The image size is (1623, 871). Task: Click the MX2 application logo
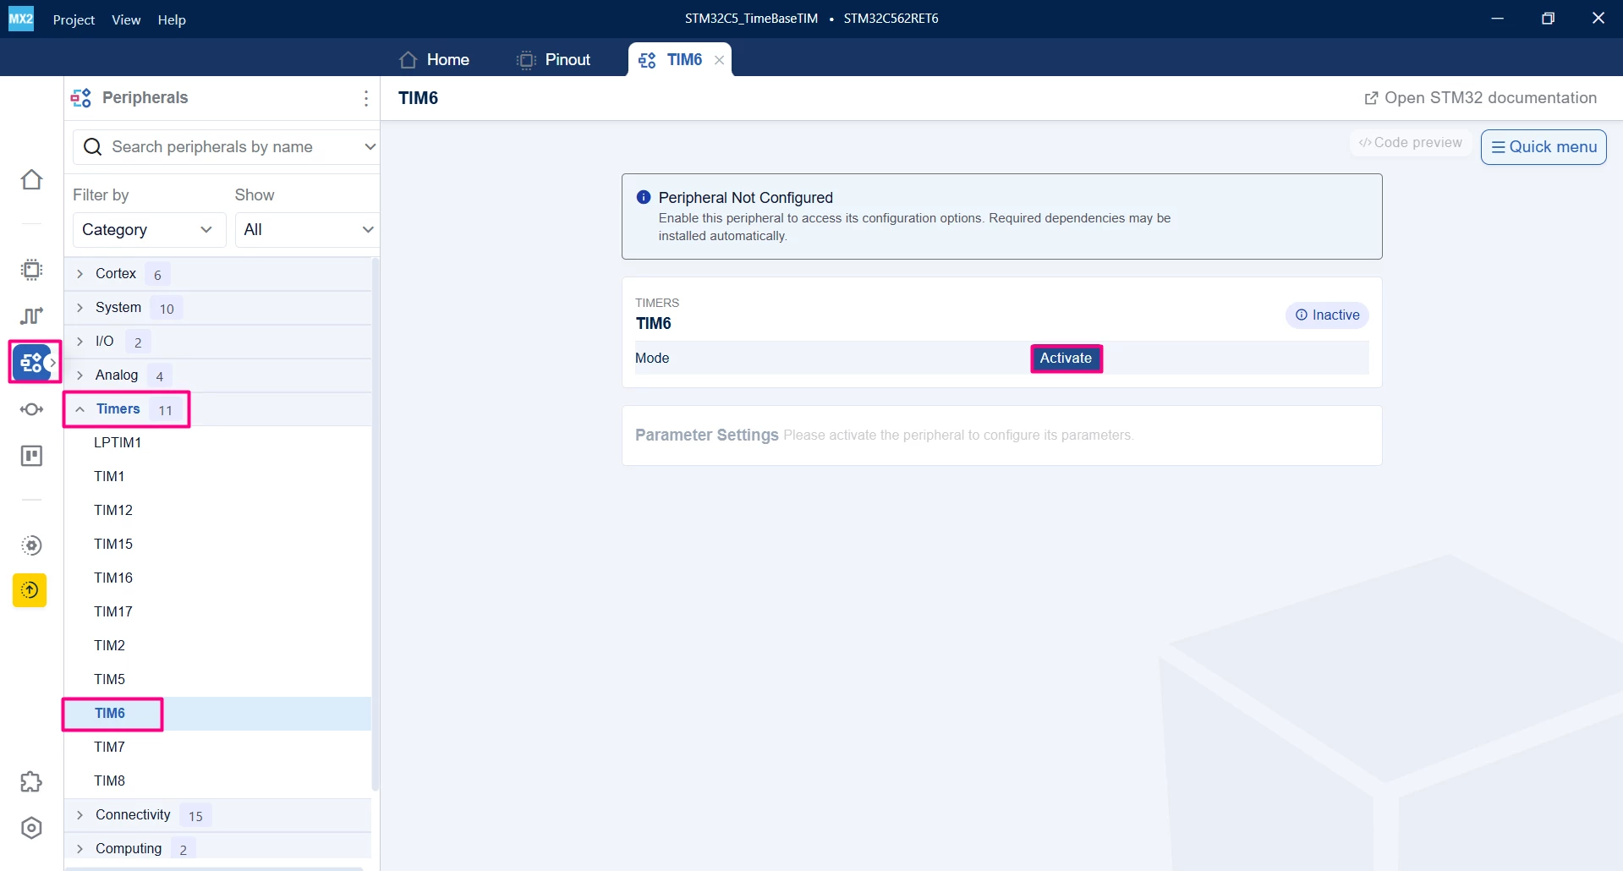tap(20, 19)
